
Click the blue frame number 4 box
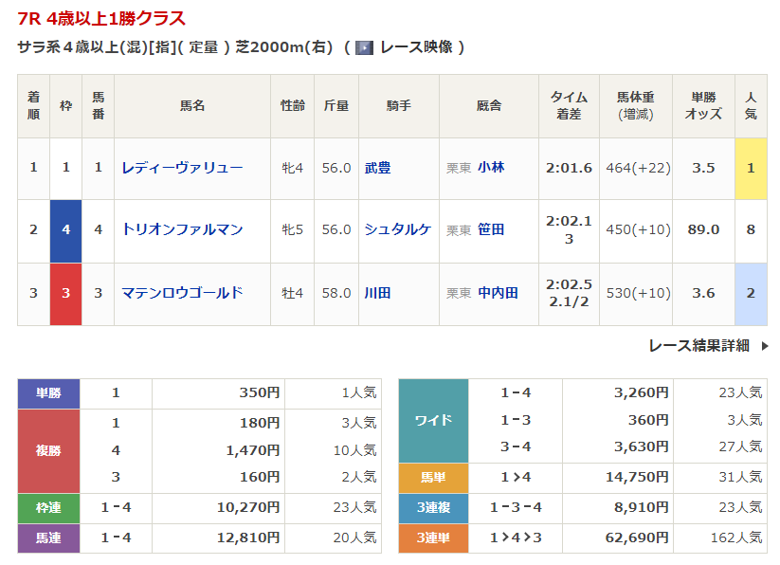pyautogui.click(x=65, y=230)
